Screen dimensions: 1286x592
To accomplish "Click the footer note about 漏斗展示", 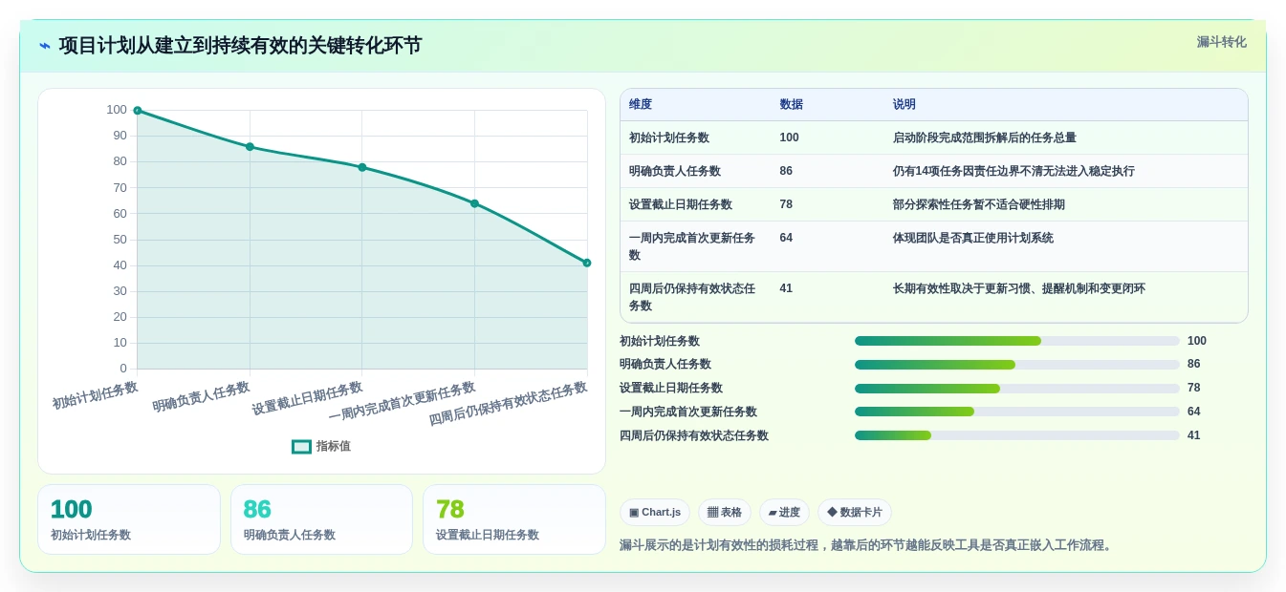I will point(867,545).
